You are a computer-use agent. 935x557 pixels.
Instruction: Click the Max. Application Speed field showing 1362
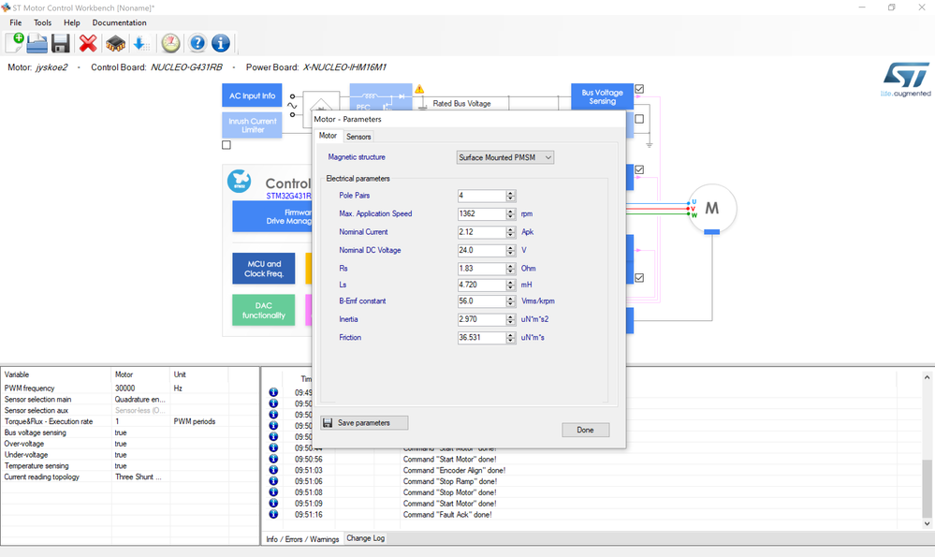coord(482,213)
